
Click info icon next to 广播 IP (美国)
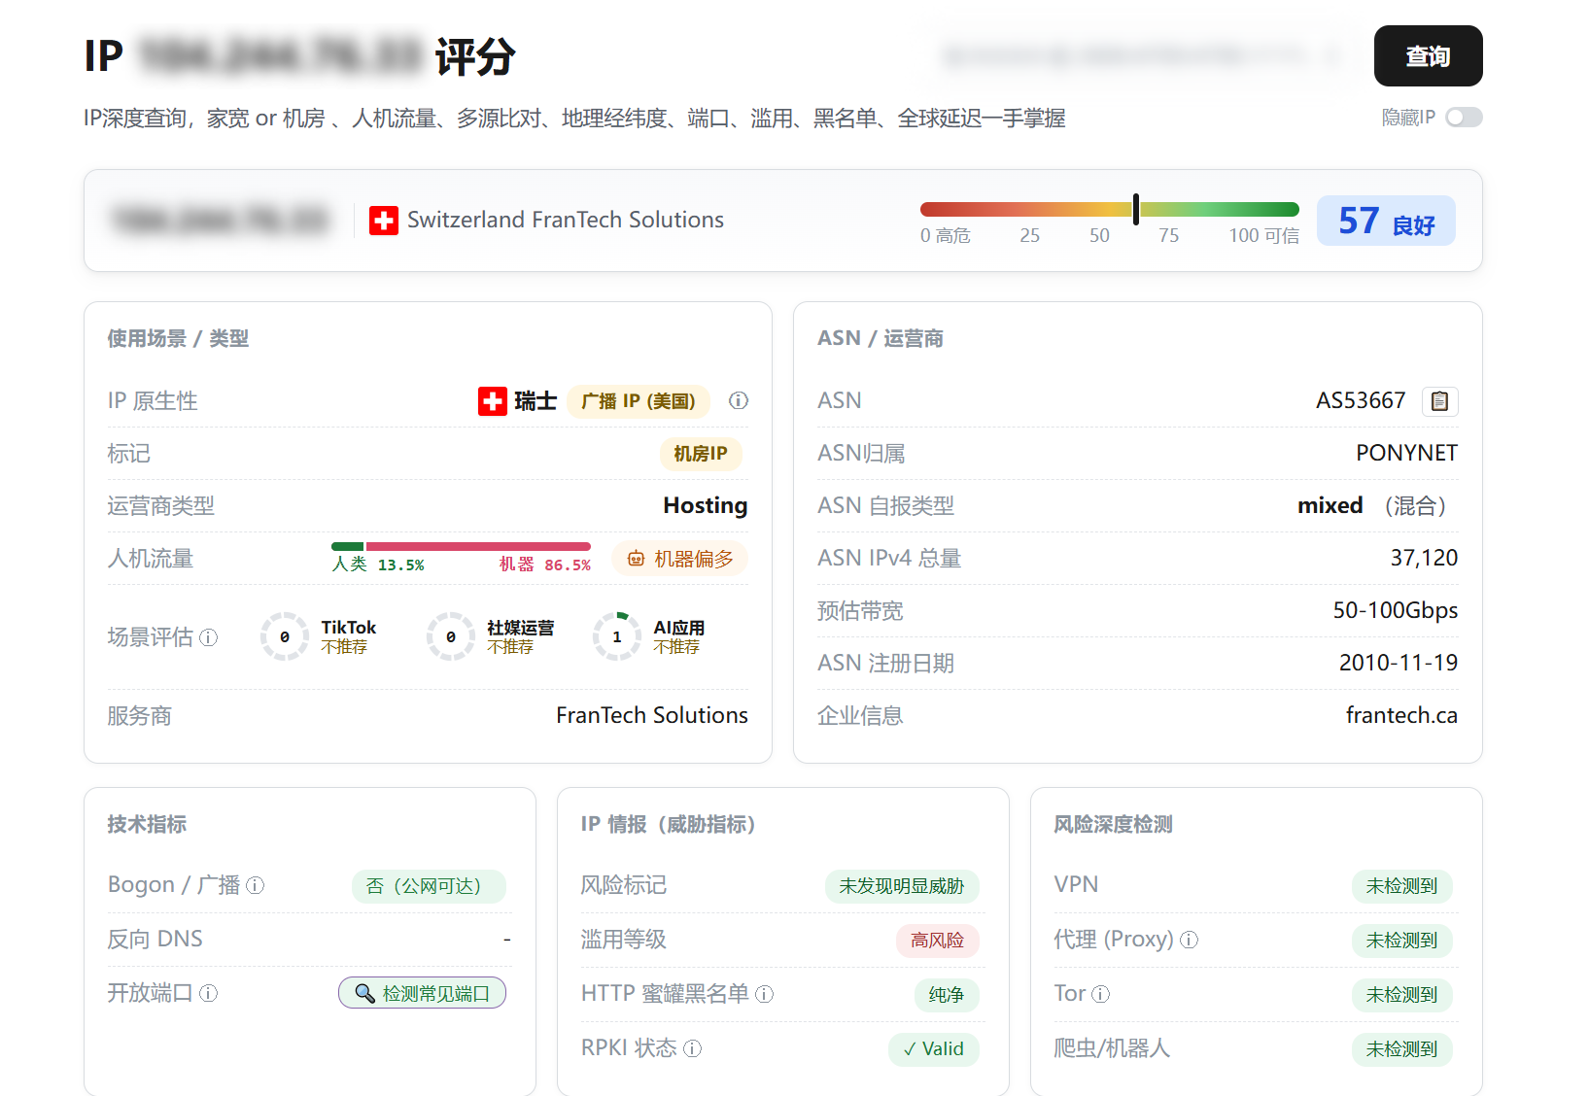pyautogui.click(x=739, y=400)
